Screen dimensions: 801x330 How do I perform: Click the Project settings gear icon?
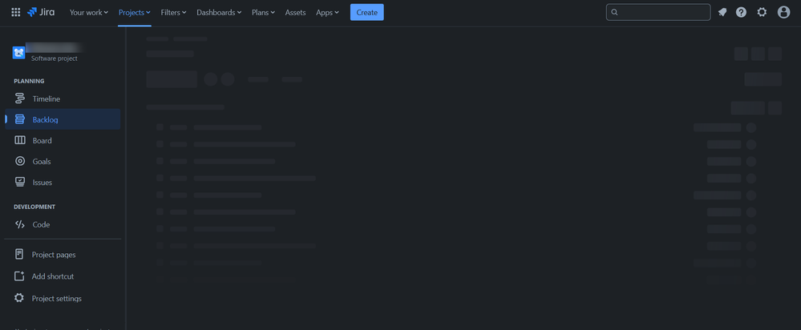19,298
